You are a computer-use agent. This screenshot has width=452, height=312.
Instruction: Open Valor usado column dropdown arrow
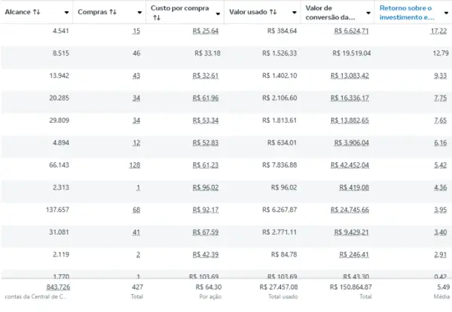[x=295, y=12]
